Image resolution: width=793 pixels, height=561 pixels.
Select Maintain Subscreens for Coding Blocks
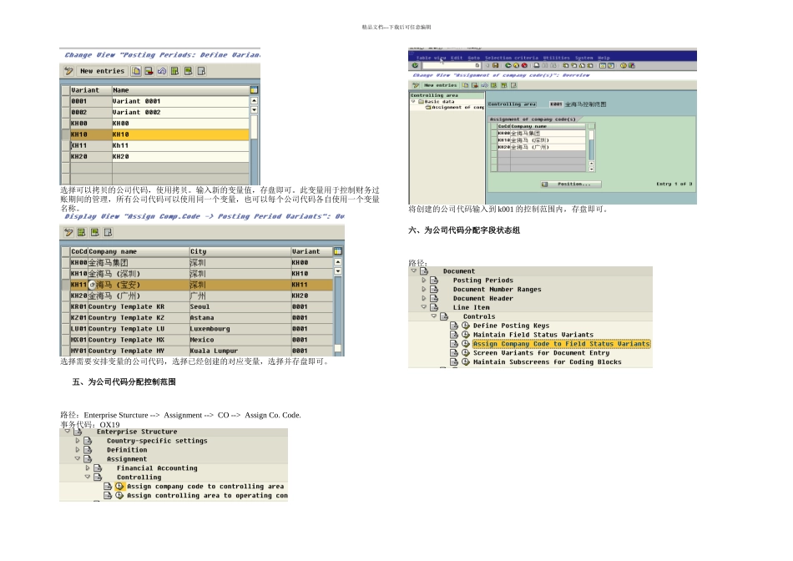(x=548, y=362)
